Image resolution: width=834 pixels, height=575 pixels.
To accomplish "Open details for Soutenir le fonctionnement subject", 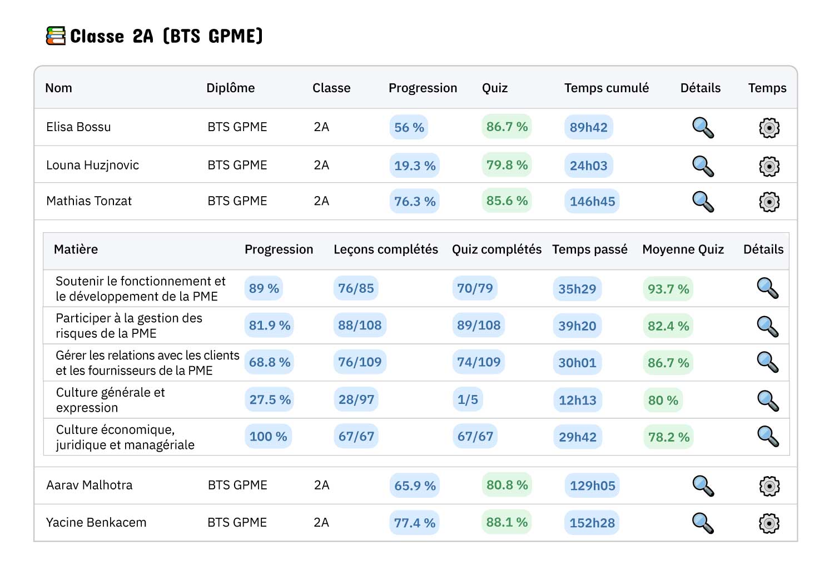I will click(768, 288).
